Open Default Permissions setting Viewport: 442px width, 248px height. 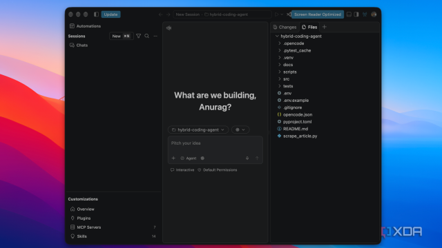click(218, 170)
